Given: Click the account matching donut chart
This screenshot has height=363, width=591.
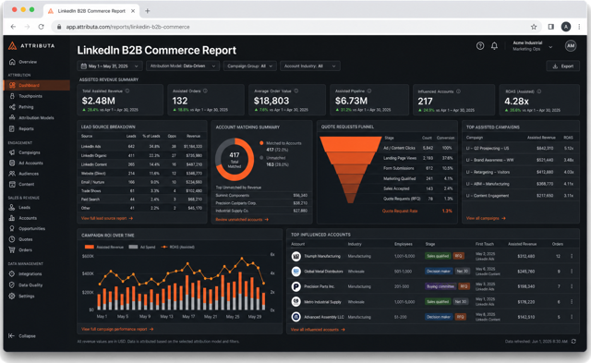Looking at the screenshot, I should click(235, 160).
